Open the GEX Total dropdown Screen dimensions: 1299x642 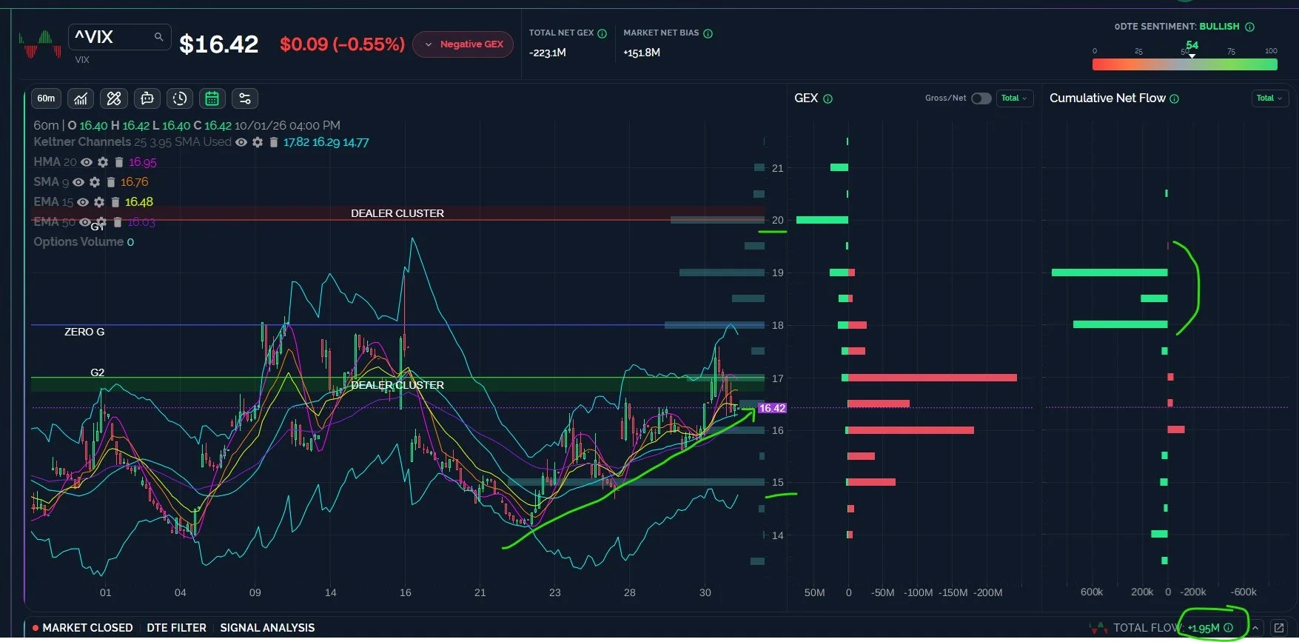pos(1014,98)
